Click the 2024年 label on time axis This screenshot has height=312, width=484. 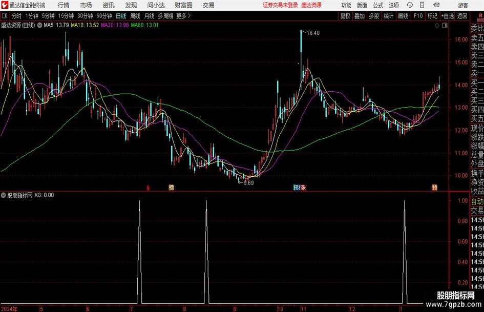tap(9, 309)
